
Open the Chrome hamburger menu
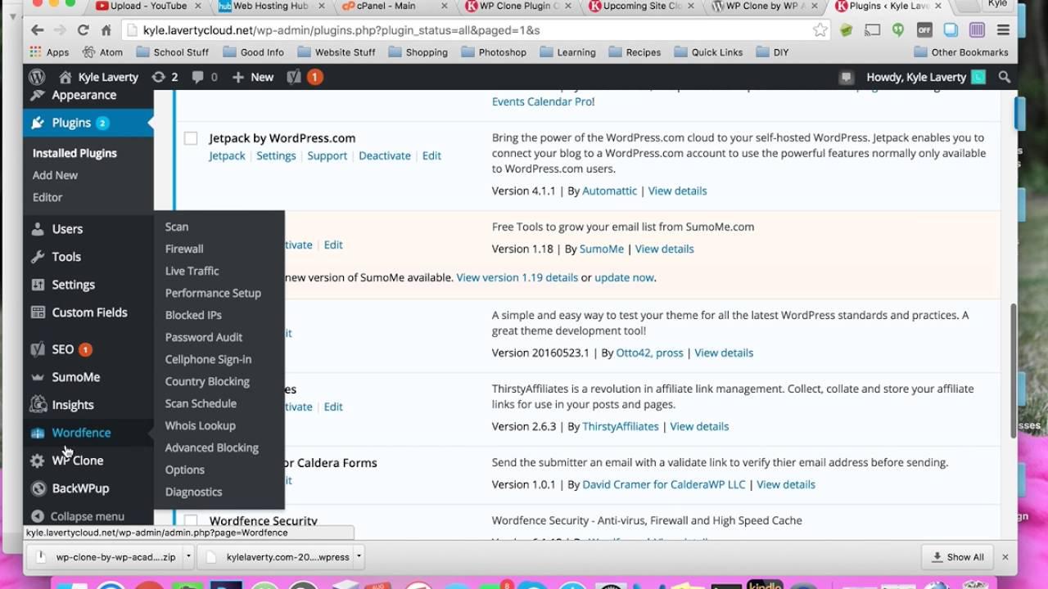click(x=1003, y=30)
